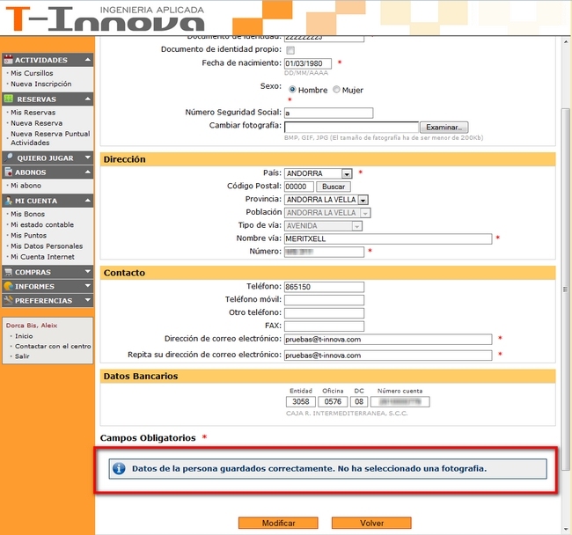Click the Reservas green grid icon

(8, 99)
